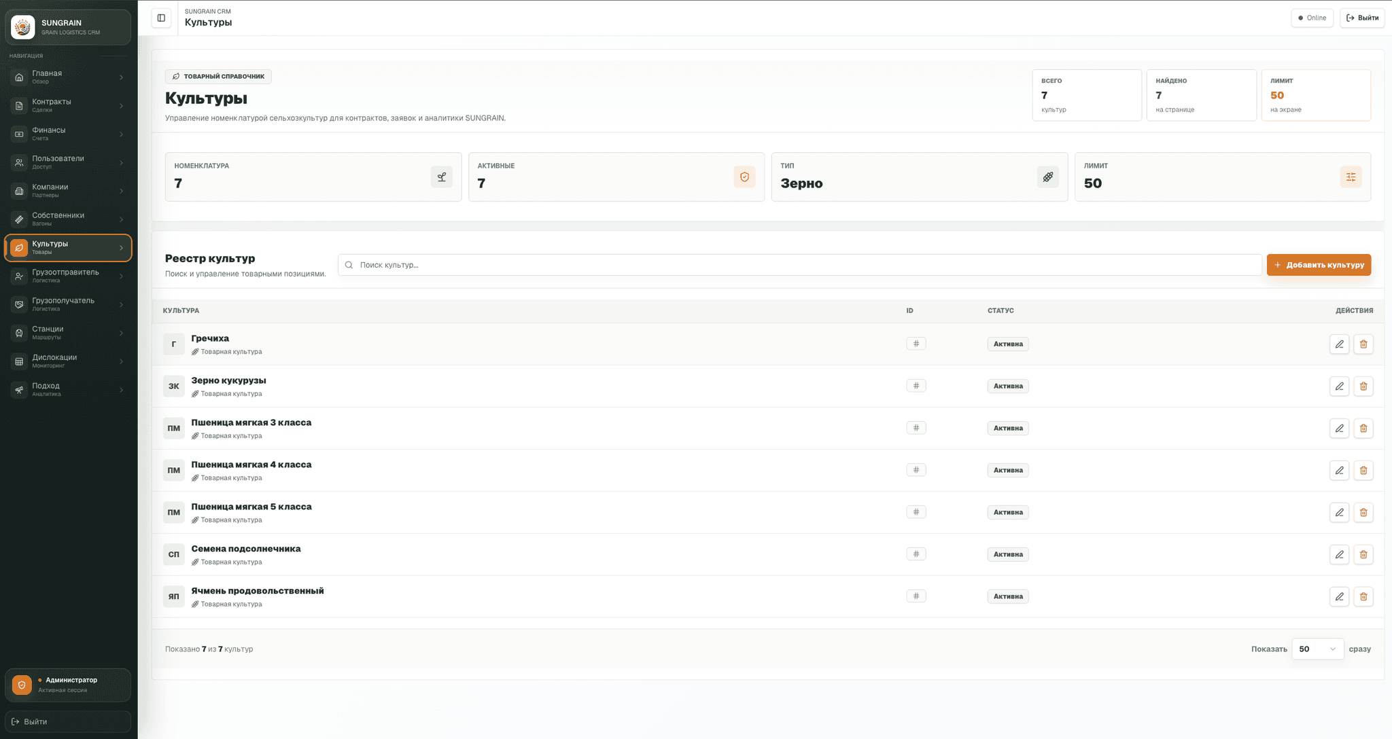Delete Семена подсолнечника entry

click(1363, 555)
